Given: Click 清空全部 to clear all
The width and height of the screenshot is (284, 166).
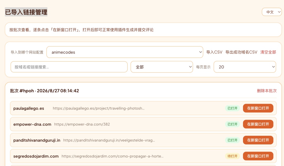Looking at the screenshot, I should point(268,52).
